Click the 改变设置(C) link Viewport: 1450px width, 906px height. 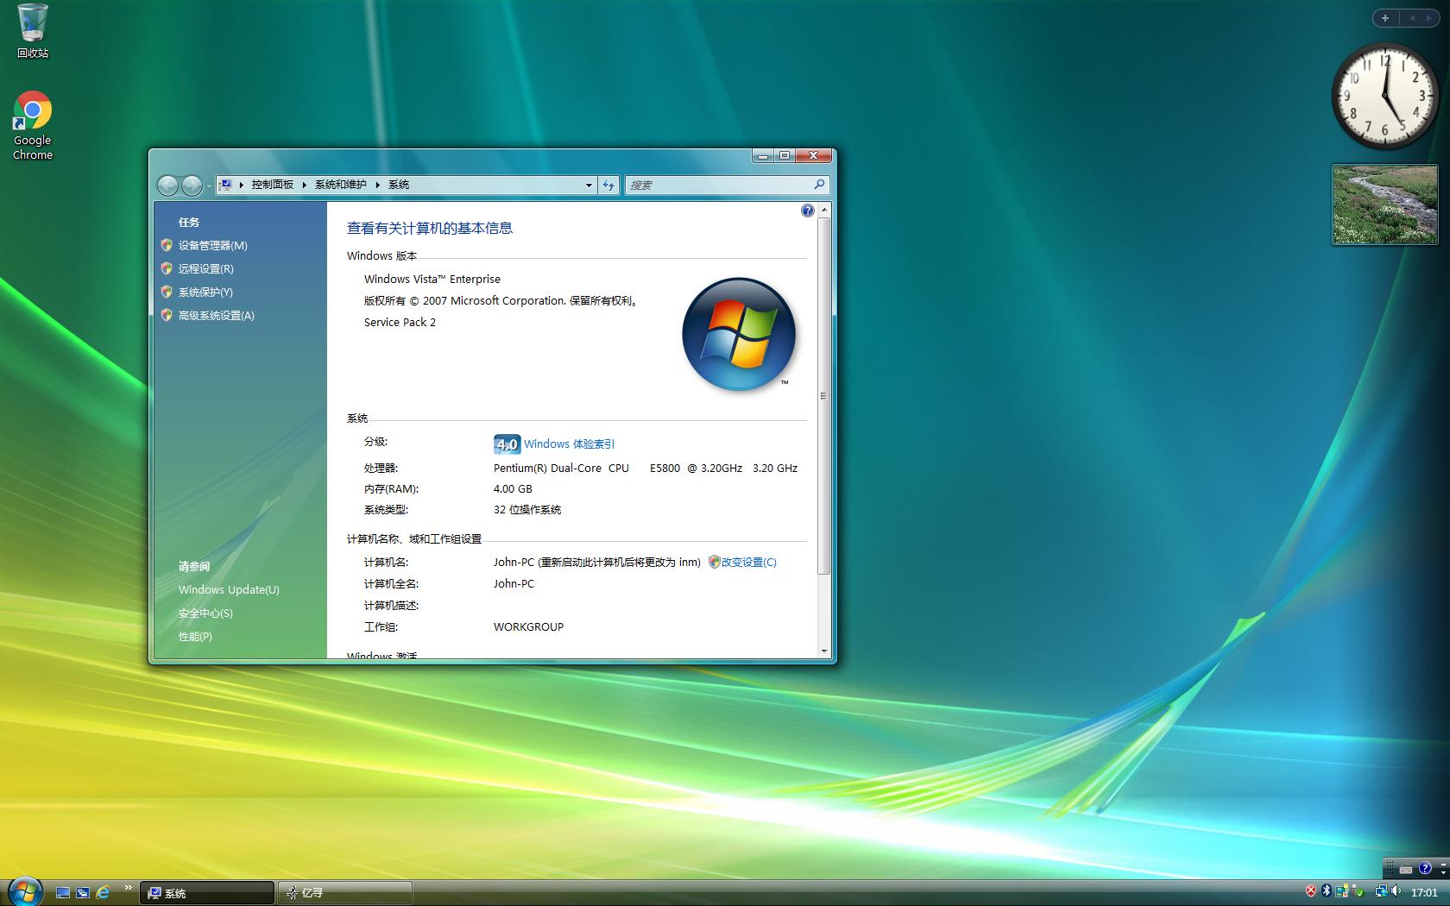(748, 563)
